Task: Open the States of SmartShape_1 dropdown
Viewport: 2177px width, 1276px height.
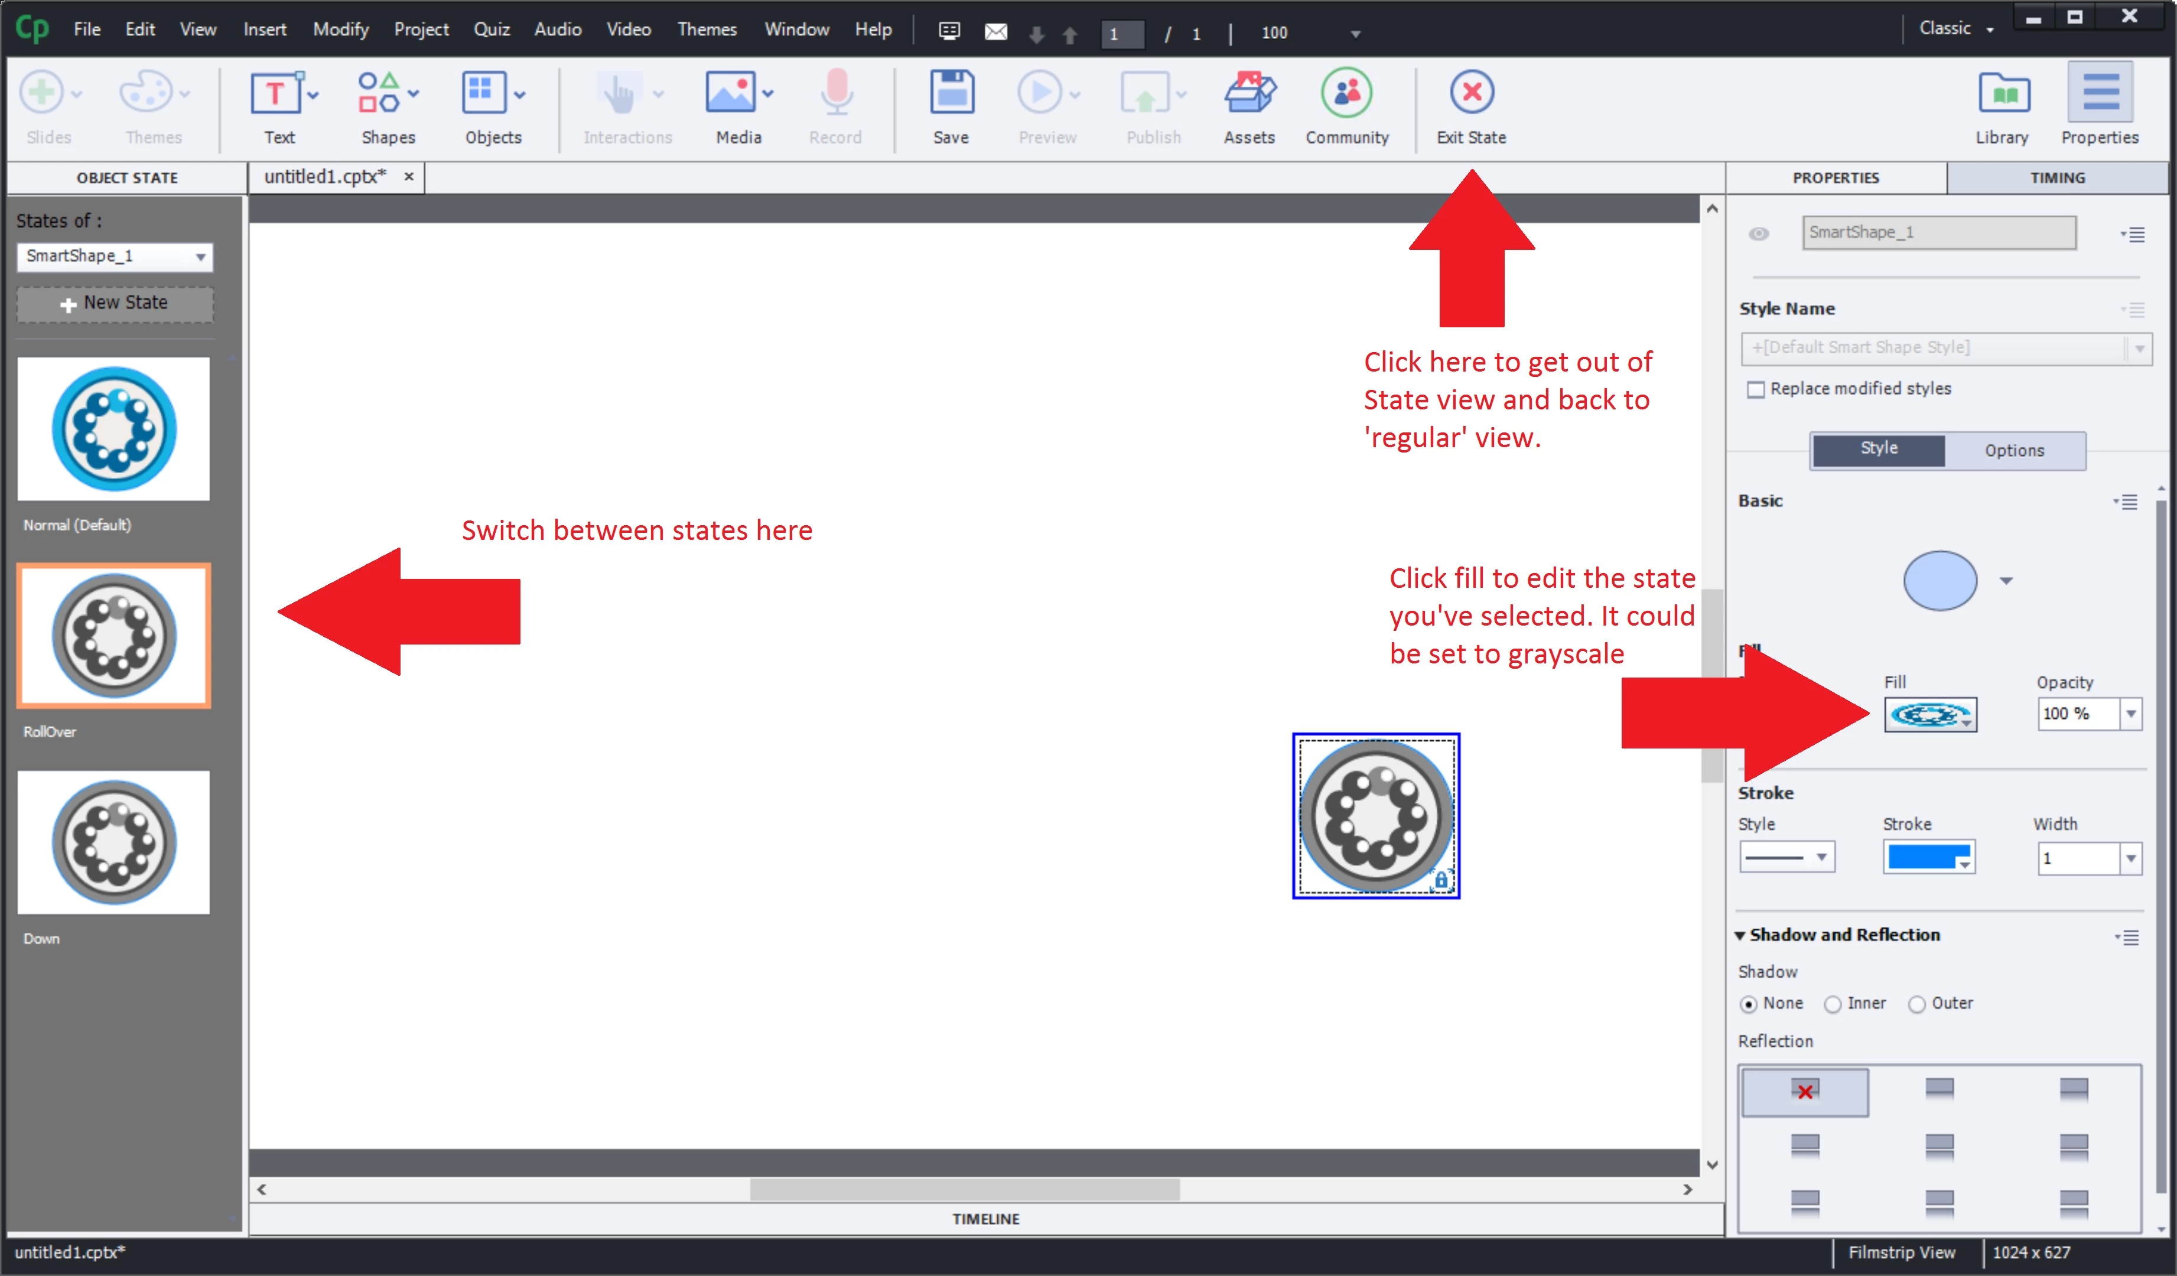Action: point(115,256)
